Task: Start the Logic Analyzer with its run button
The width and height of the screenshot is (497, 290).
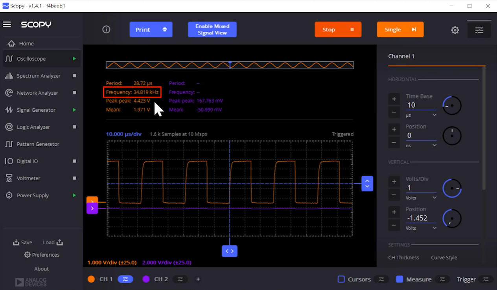Action: pyautogui.click(x=74, y=127)
